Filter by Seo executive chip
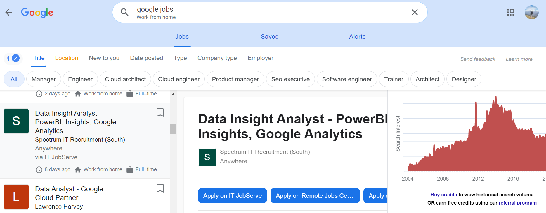The width and height of the screenshot is (546, 213). [x=290, y=79]
